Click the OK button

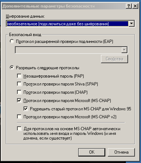coord(92,152)
